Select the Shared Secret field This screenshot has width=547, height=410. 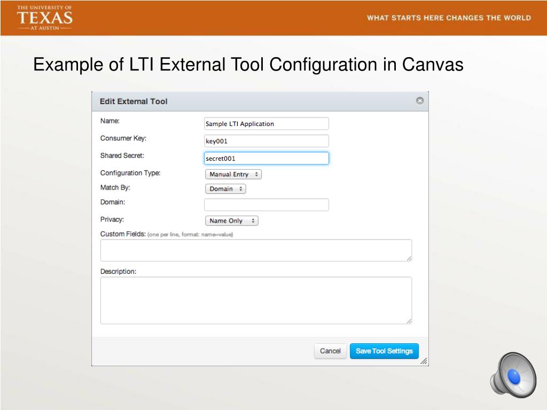(x=266, y=158)
